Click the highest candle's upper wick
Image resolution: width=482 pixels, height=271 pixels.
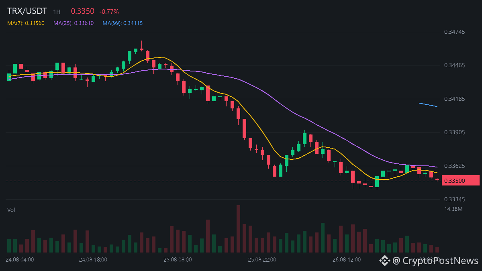(141, 44)
